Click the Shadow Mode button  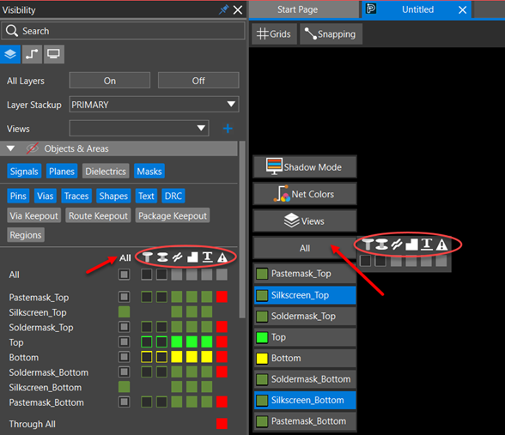click(305, 166)
